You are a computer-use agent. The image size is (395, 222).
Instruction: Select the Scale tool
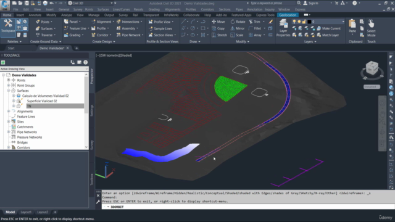click(237, 35)
